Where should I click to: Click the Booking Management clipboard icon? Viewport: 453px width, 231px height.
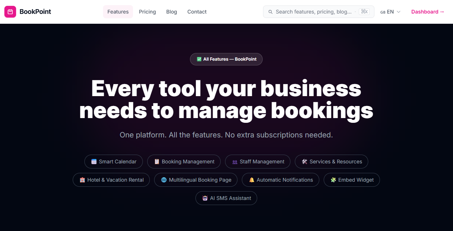[157, 162]
